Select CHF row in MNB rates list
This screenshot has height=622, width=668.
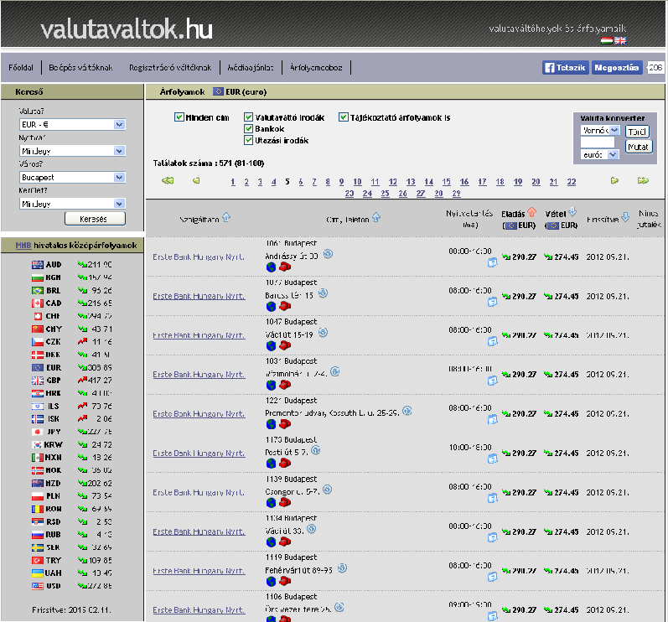pyautogui.click(x=71, y=316)
